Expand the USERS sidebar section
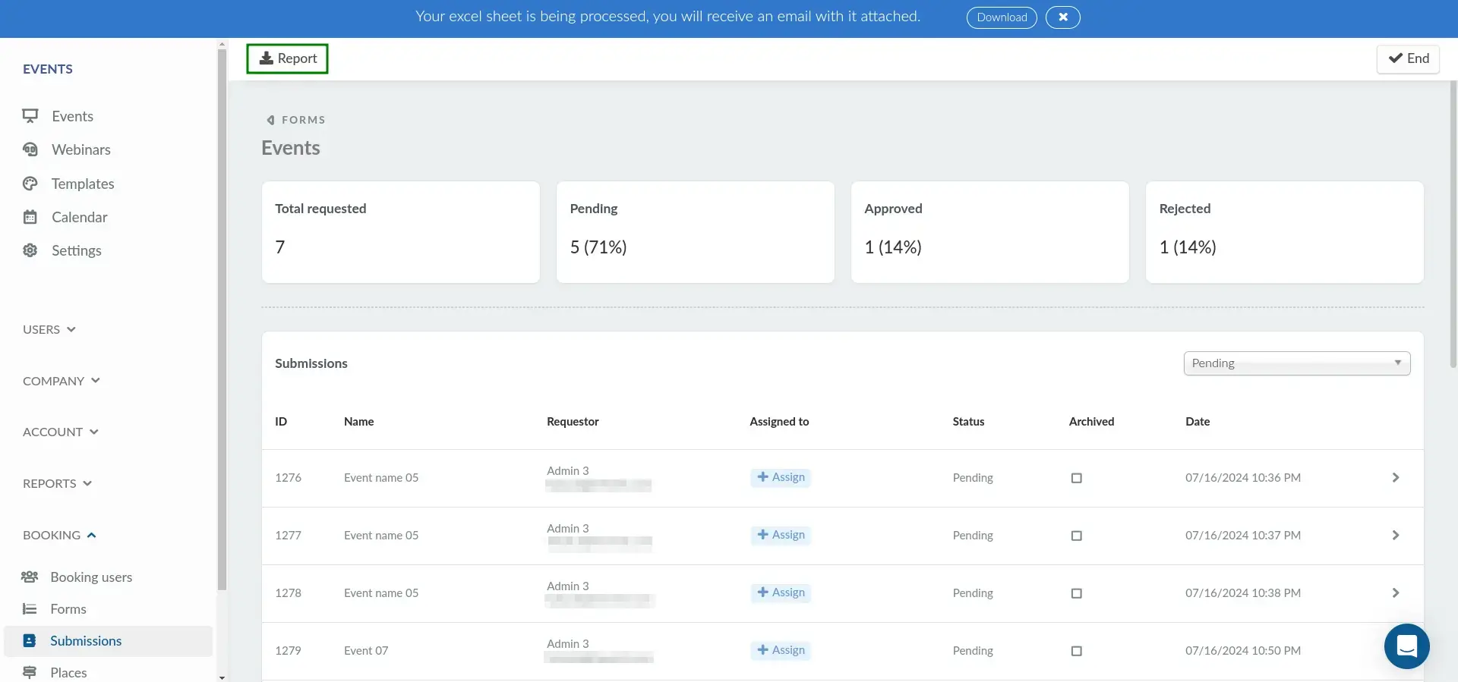Screen dimensions: 1458x682 point(49,329)
